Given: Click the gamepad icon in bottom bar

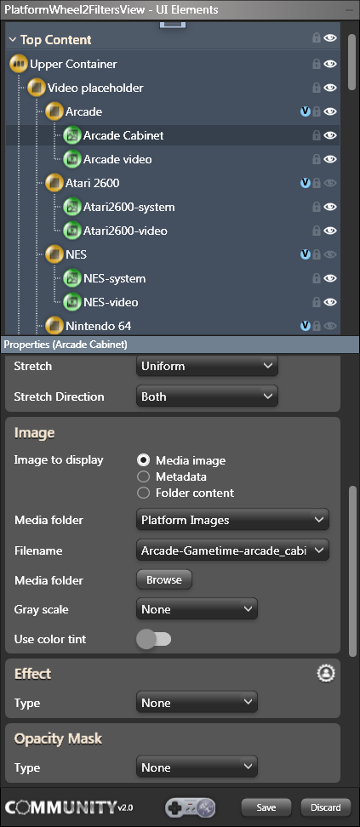Looking at the screenshot, I should pos(190,807).
